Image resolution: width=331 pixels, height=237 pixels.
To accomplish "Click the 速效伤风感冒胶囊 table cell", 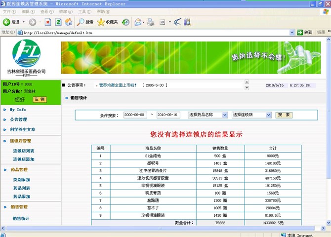I will click(153, 178).
